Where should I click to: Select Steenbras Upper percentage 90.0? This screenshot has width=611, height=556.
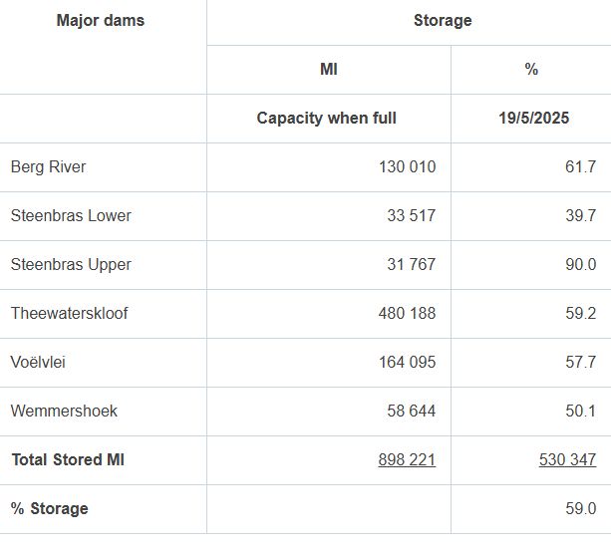coord(581,265)
